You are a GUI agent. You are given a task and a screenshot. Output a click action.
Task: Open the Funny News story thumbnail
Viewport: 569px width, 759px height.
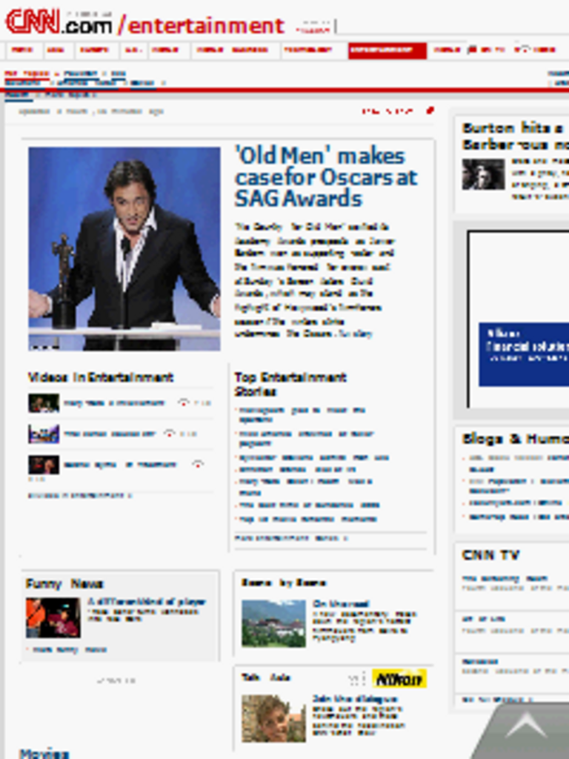coord(53,617)
